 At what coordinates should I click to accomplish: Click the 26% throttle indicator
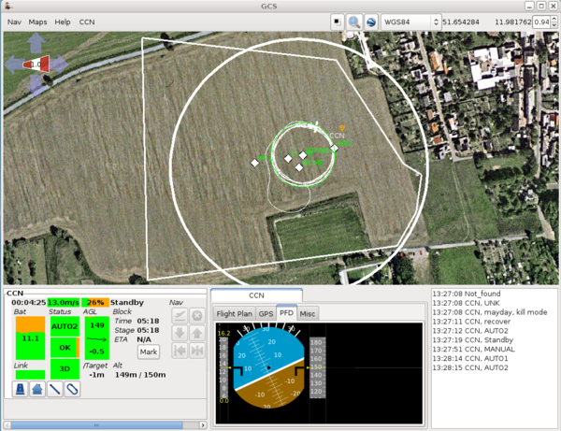[x=95, y=303]
